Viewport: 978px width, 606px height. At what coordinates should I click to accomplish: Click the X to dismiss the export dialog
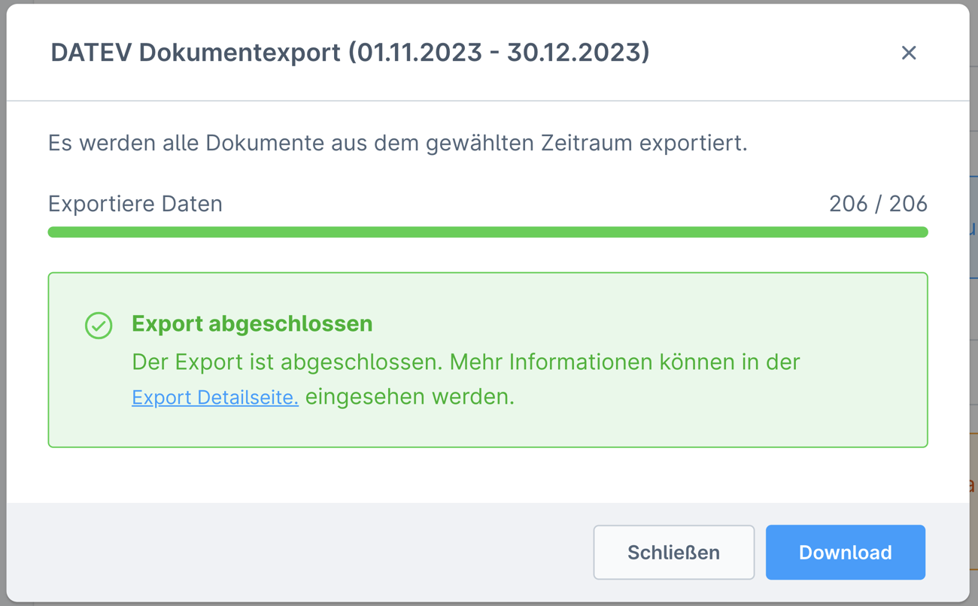(909, 53)
